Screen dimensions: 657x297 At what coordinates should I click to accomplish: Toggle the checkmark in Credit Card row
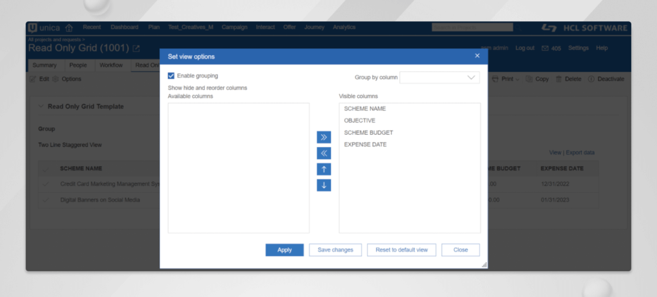pos(46,184)
